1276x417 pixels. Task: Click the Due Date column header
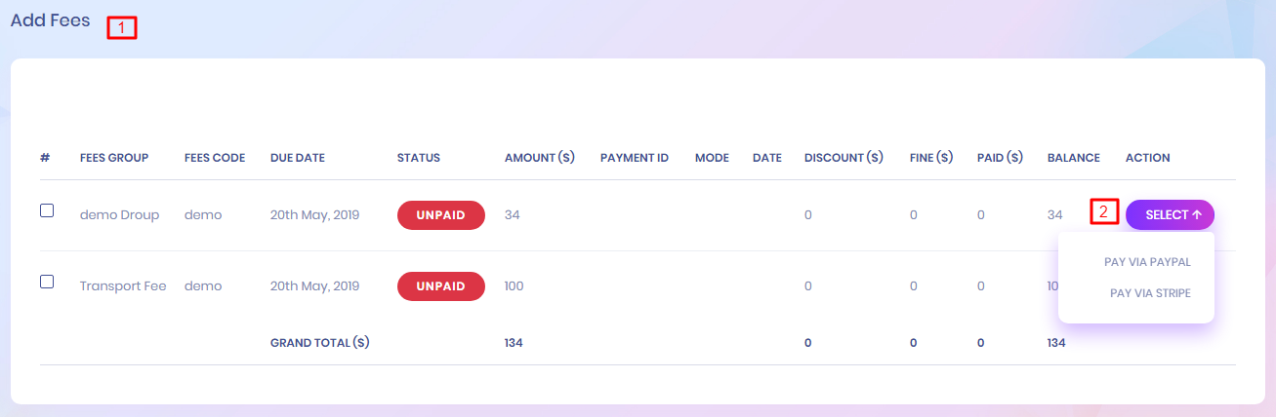tap(298, 158)
